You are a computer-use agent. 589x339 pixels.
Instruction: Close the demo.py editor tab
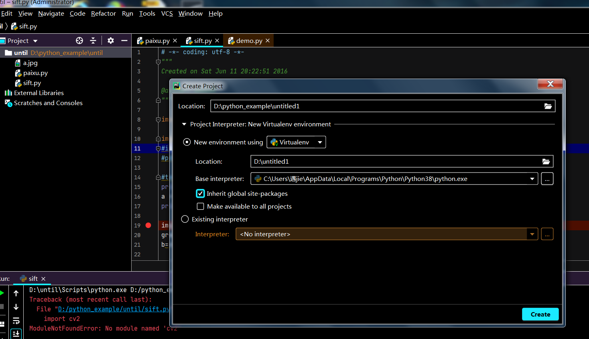268,41
